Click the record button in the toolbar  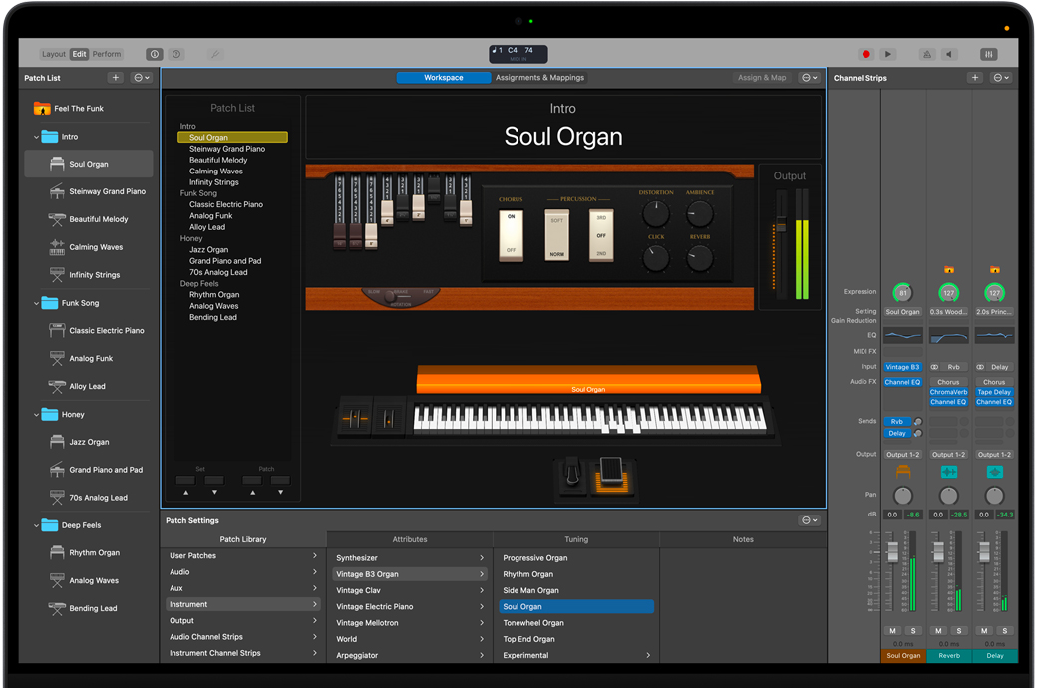tap(865, 54)
